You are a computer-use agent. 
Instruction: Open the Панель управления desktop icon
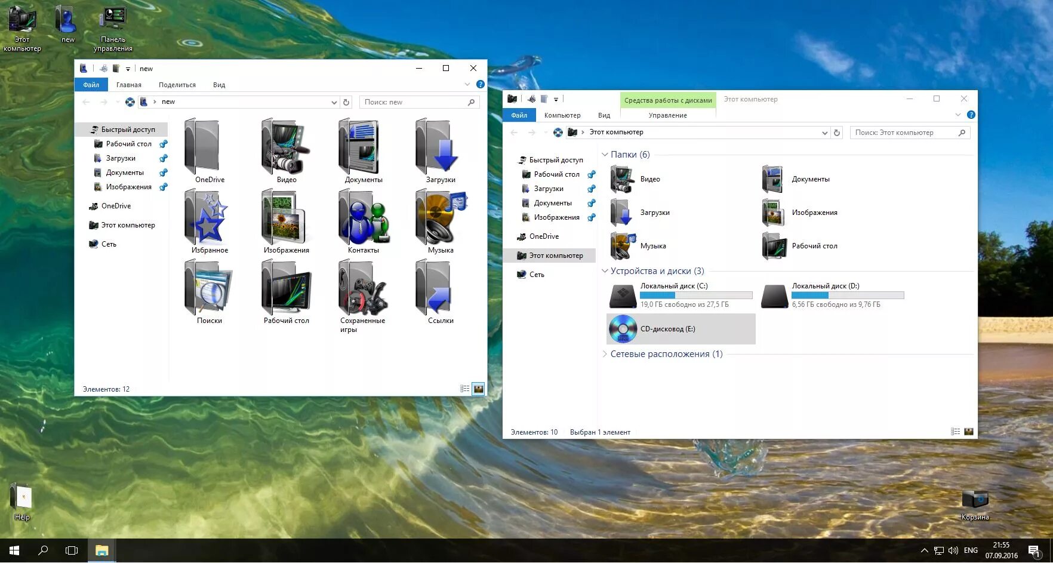113,18
